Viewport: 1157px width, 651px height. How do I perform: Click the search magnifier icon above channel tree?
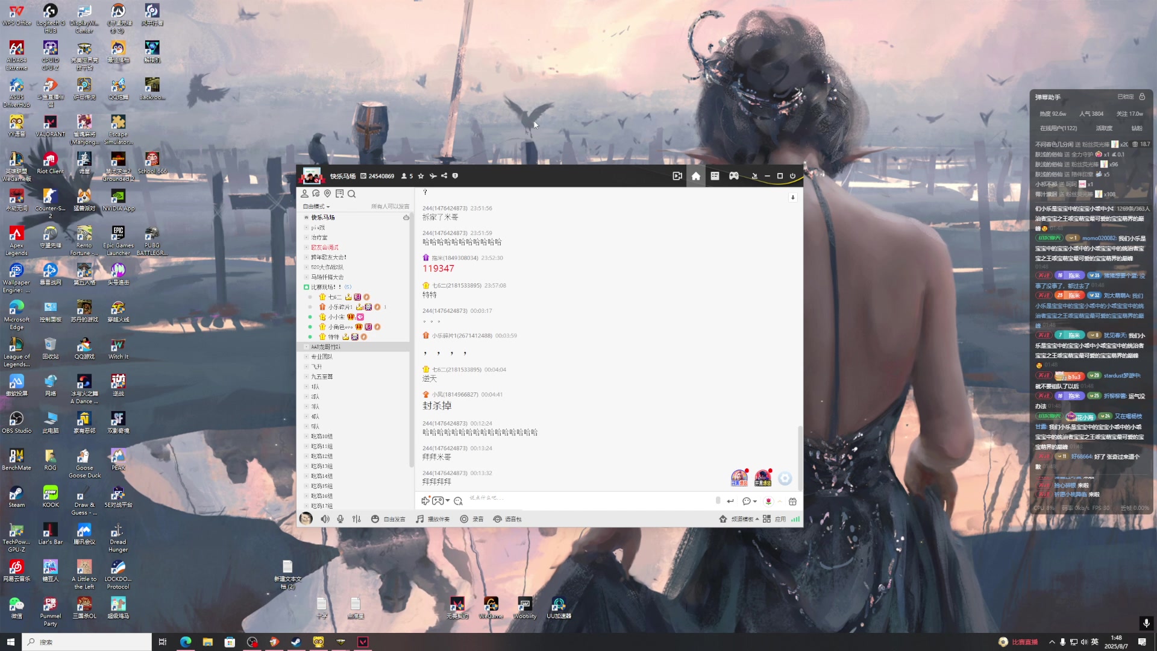pos(351,193)
